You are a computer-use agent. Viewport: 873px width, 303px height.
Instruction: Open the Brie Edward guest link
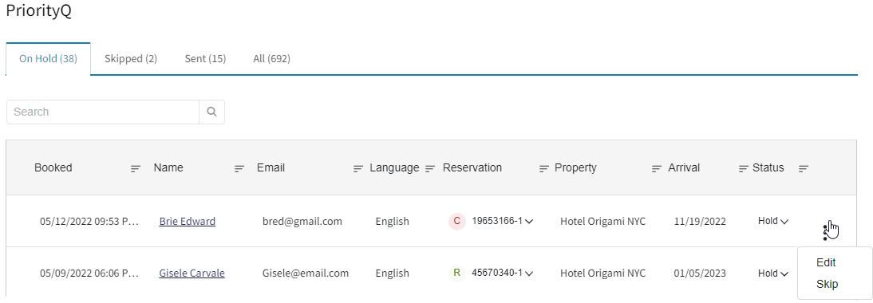click(187, 222)
